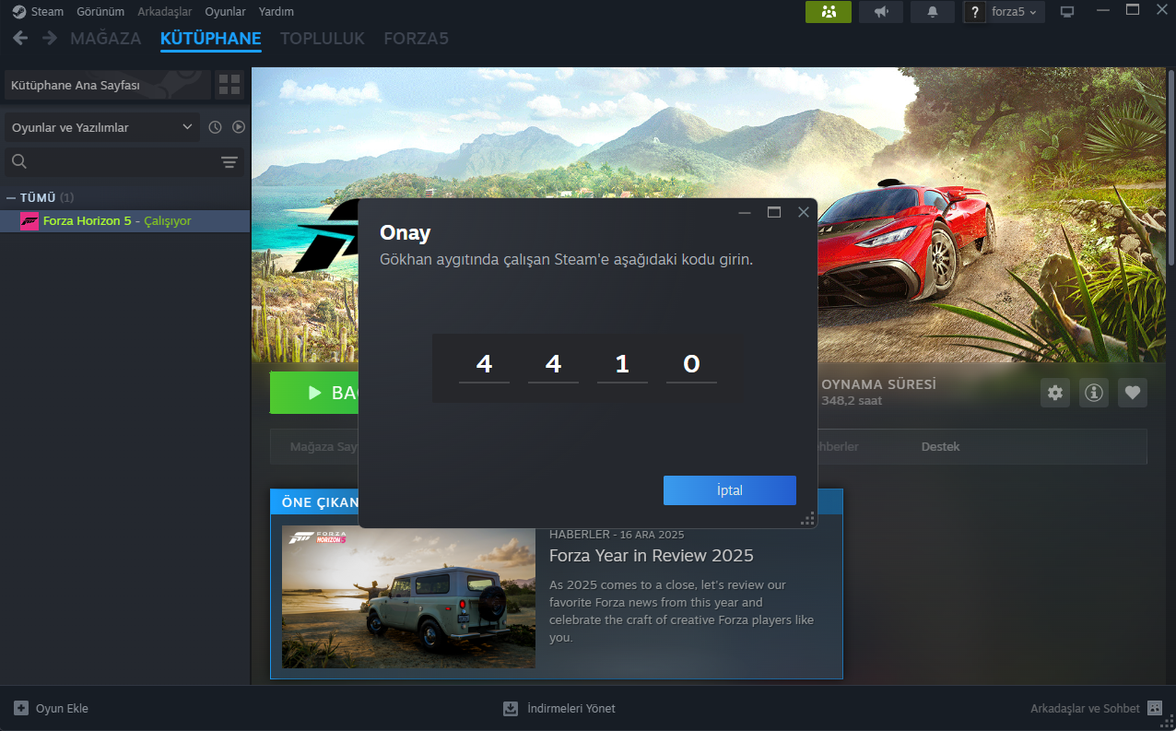The image size is (1176, 731).
Task: Open İndirmeleri Yönet
Action: [x=559, y=708]
